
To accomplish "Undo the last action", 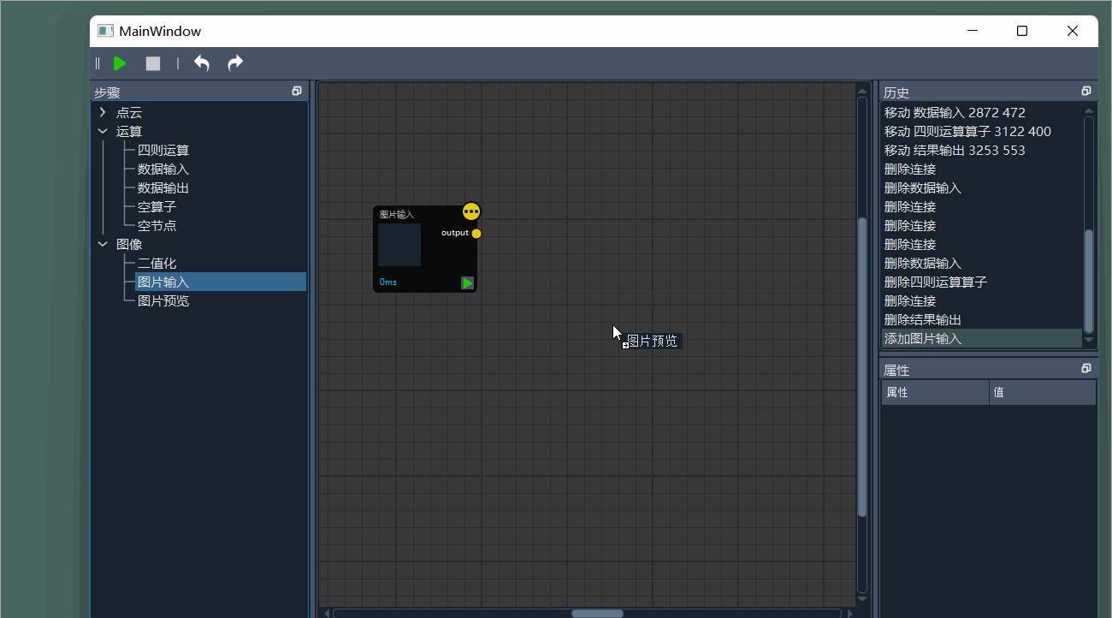I will pyautogui.click(x=202, y=63).
